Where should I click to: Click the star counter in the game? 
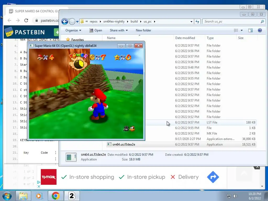123,57
